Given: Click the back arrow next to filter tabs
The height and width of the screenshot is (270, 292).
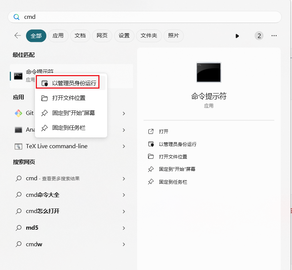Looking at the screenshot, I should pos(17,35).
